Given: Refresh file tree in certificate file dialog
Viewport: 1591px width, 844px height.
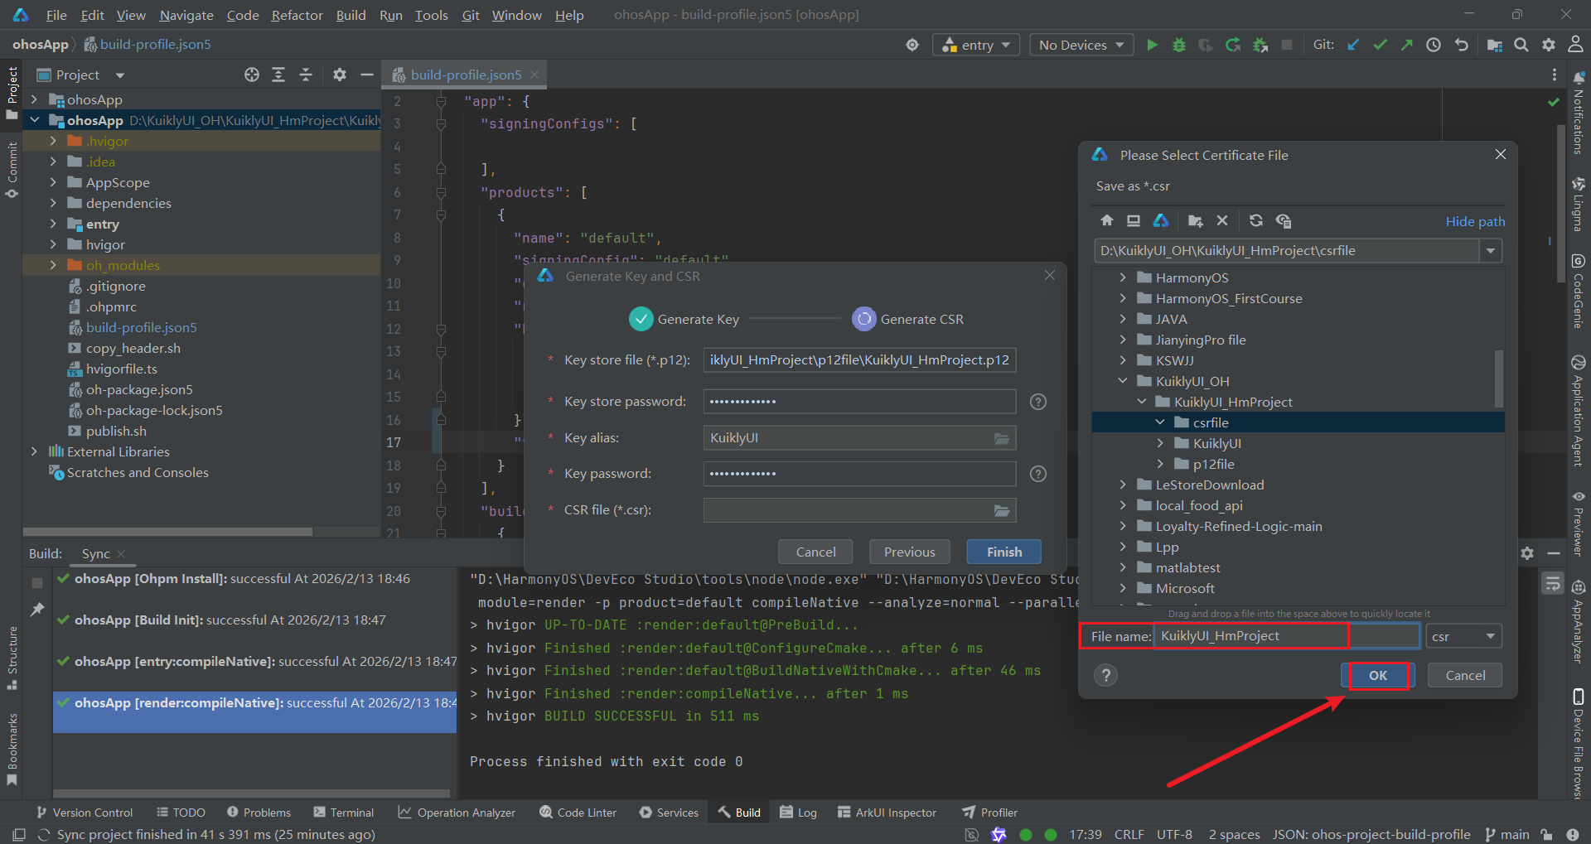Looking at the screenshot, I should click(1256, 220).
